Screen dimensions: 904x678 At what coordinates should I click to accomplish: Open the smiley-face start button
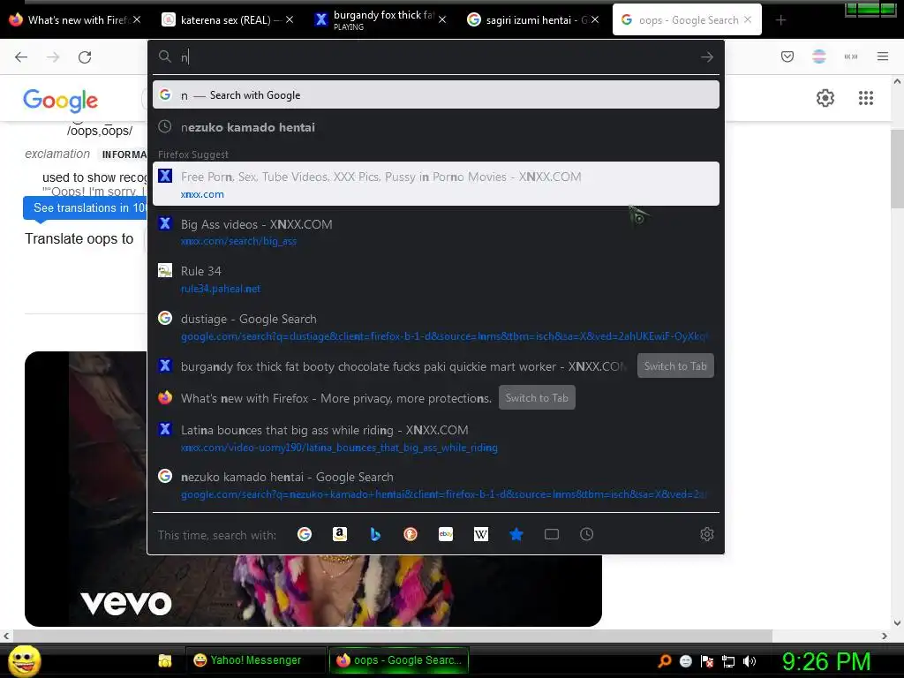tap(24, 660)
